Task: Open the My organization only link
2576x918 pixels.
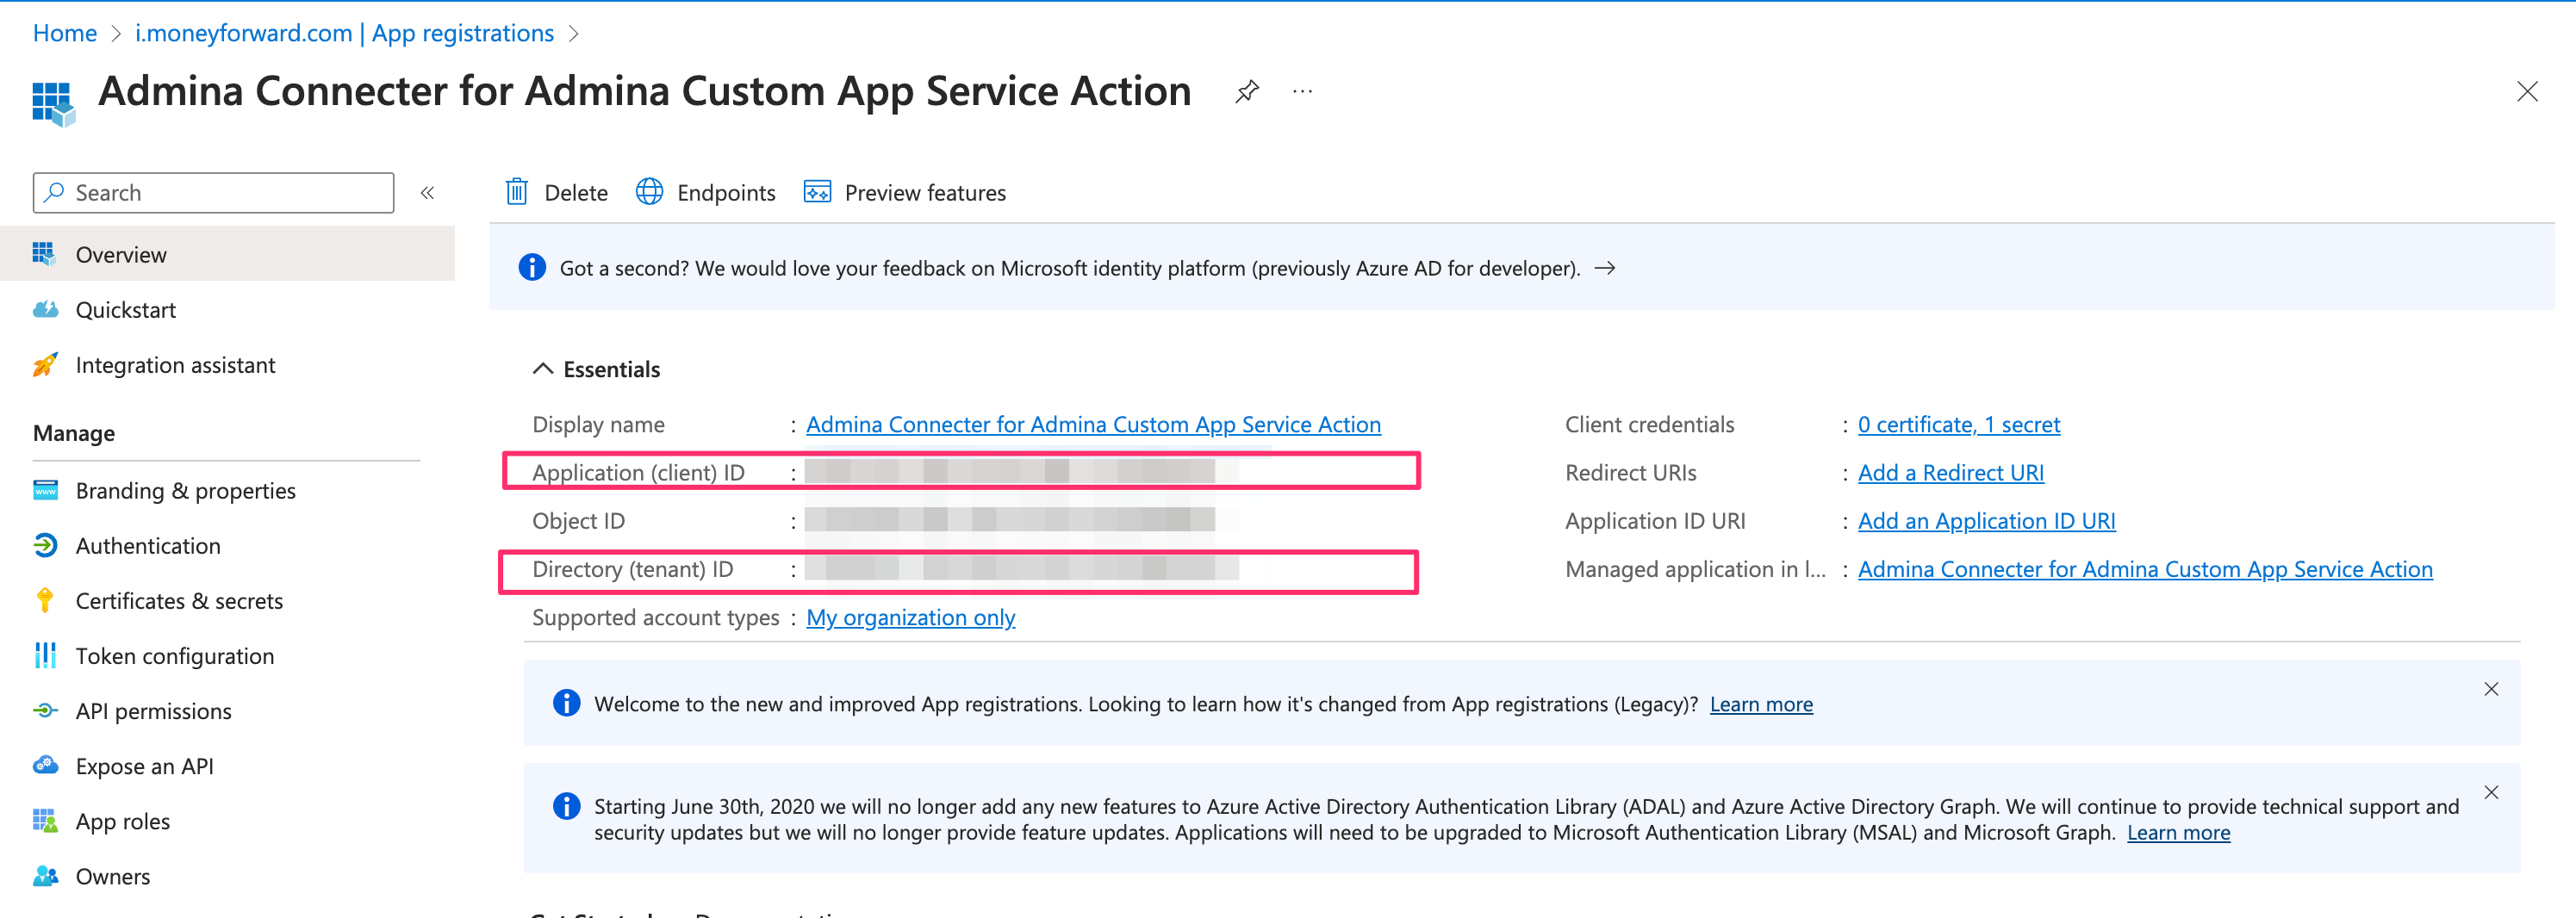Action: [910, 618]
